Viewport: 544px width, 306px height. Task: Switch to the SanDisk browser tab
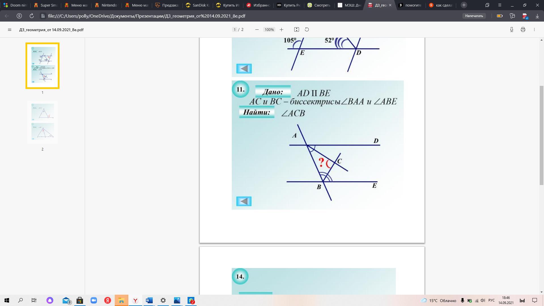[x=197, y=5]
